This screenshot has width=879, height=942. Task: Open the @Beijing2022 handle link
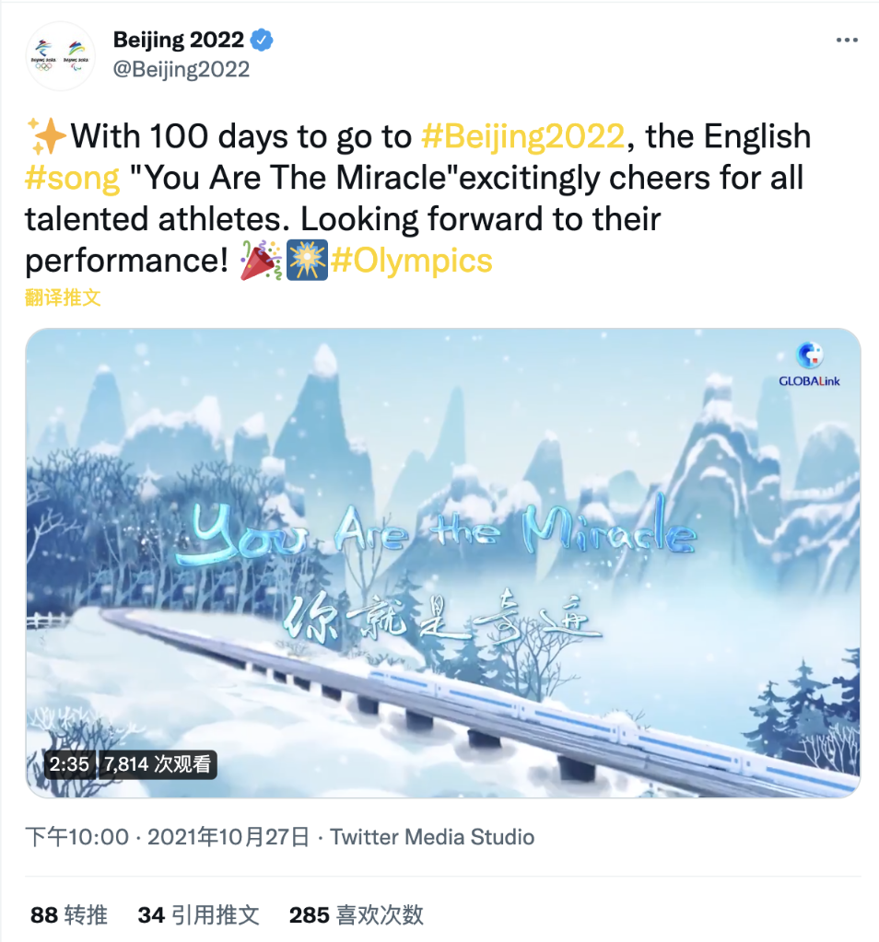tap(181, 70)
